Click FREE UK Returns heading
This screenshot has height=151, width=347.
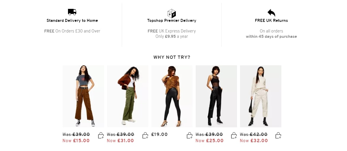pyautogui.click(x=271, y=21)
